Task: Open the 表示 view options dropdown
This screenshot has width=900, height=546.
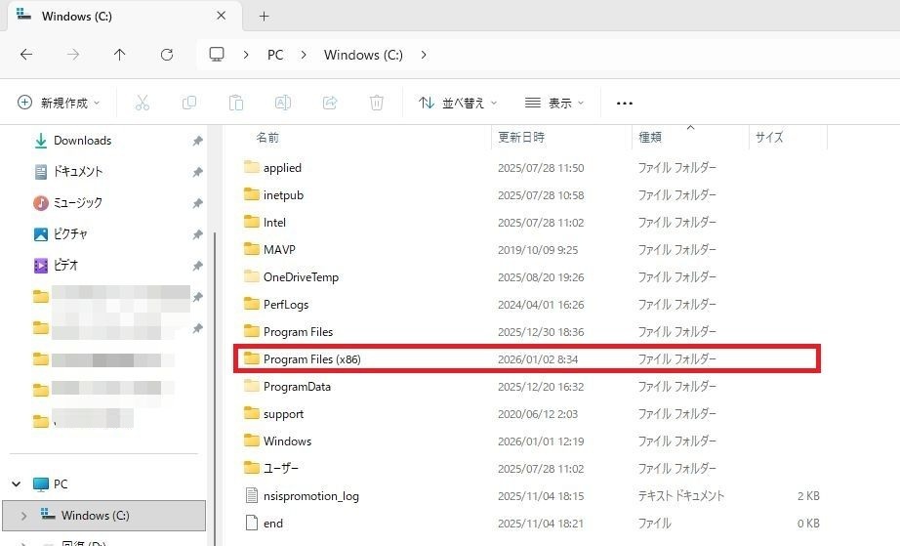Action: (554, 103)
